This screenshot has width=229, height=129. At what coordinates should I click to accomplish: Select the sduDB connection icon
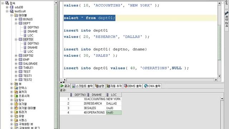(12, 7)
